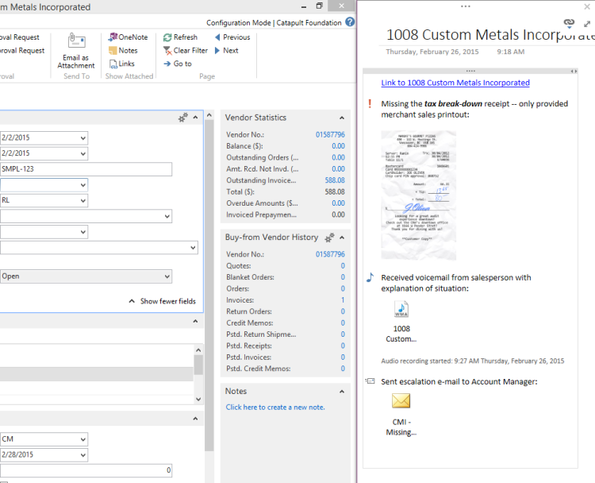The image size is (595, 483).
Task: Click the gear icon in General section header
Action: 183,118
